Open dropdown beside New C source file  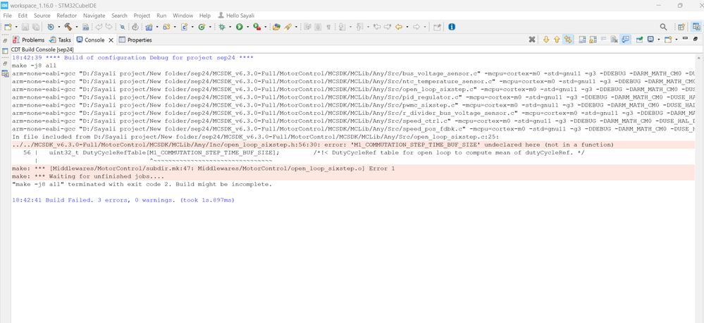click(x=192, y=27)
